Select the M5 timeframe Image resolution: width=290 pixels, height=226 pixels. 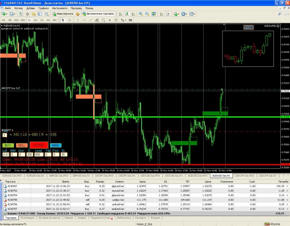coord(10,20)
